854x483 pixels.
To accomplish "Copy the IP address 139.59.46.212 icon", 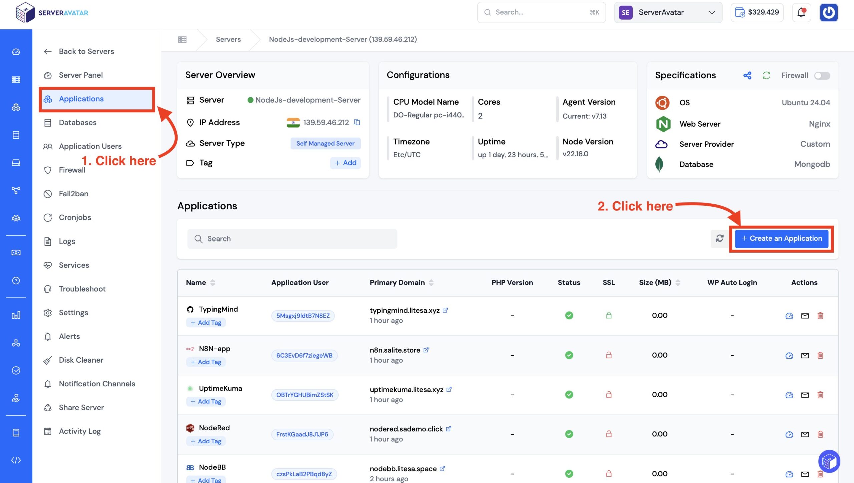I will [x=357, y=122].
